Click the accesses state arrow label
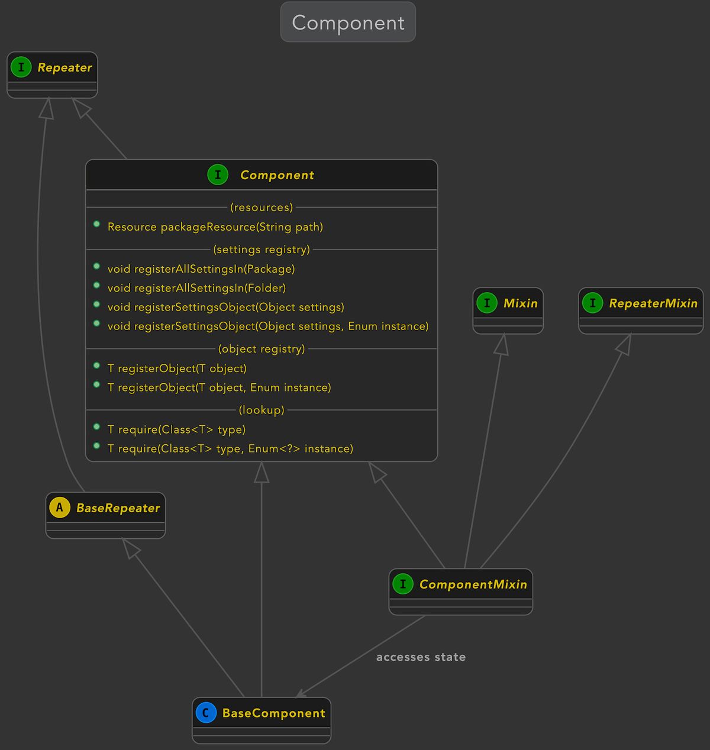Image resolution: width=710 pixels, height=750 pixels. (x=421, y=657)
